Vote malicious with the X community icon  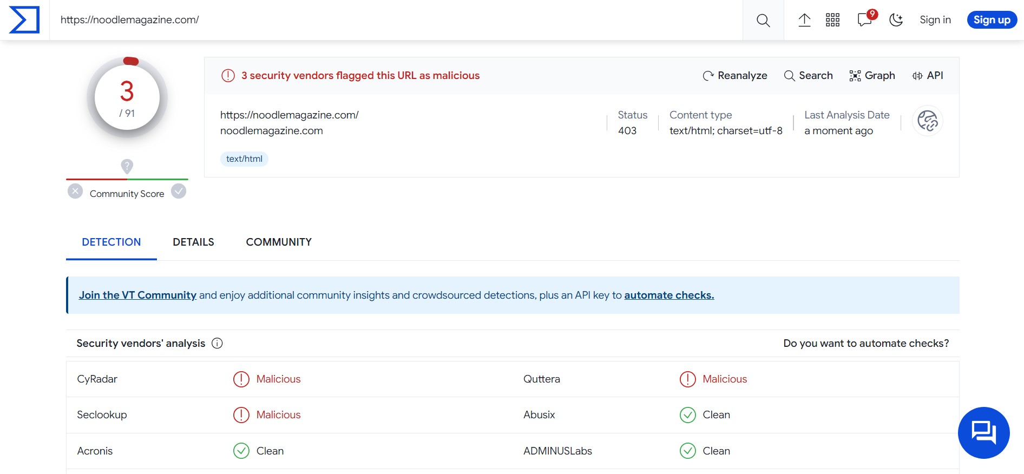(75, 191)
